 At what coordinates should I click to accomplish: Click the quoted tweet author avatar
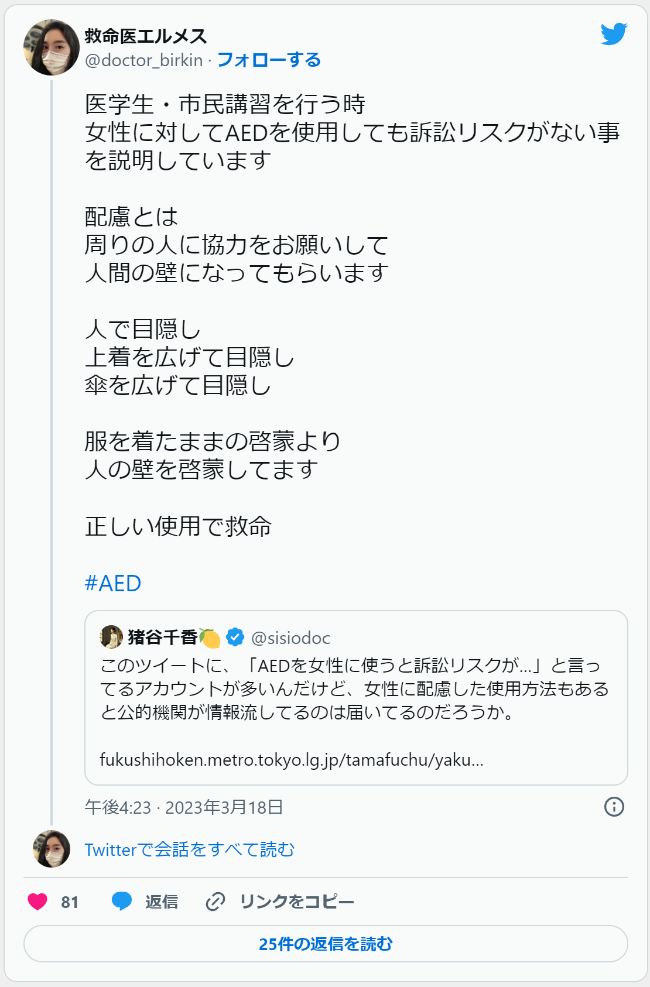(111, 637)
